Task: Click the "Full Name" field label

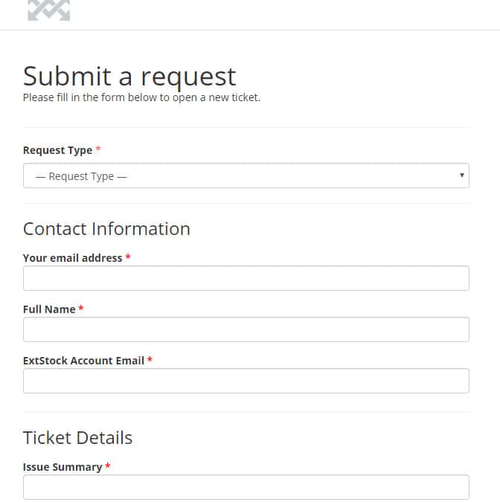Action: [49, 309]
